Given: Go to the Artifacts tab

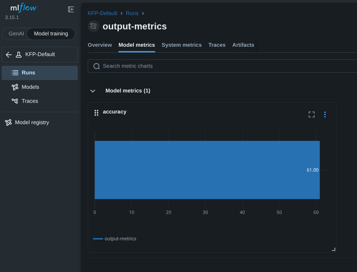Looking at the screenshot, I should [243, 45].
